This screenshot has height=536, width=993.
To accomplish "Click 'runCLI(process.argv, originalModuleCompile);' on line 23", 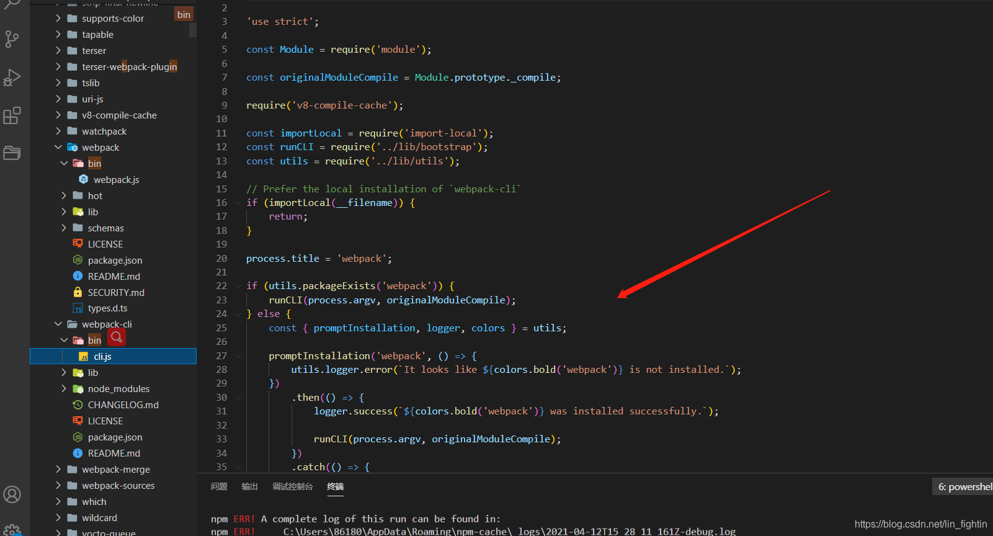I will (392, 300).
